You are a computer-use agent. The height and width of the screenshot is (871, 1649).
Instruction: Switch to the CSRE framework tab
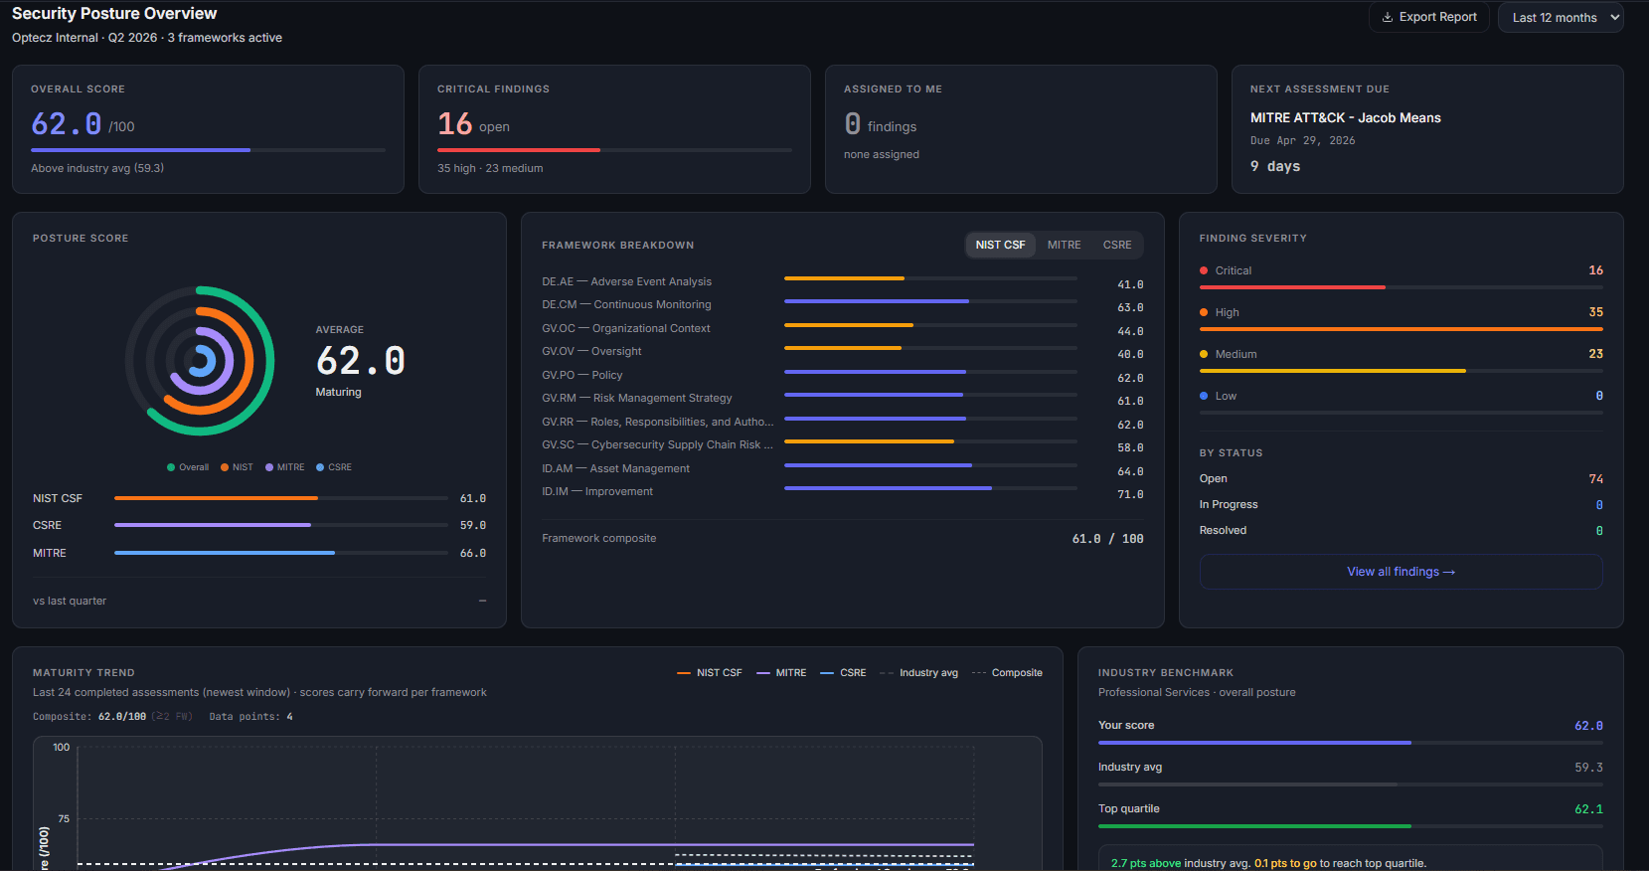1117,245
